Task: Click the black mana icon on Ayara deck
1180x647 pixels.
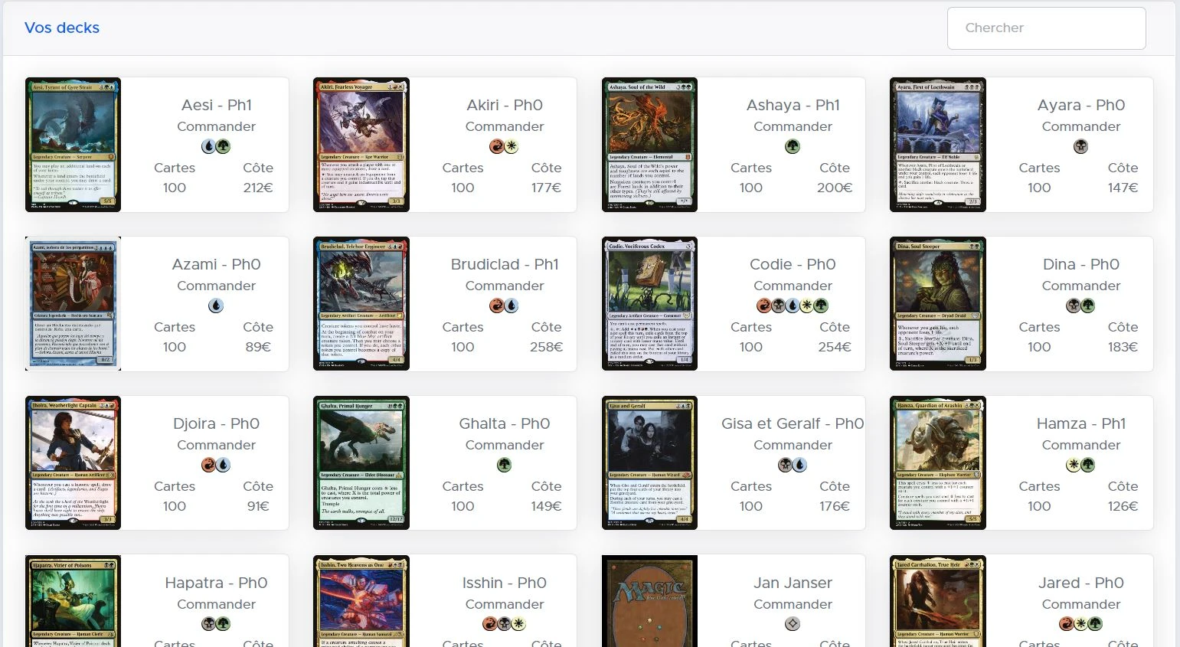Action: 1080,146
